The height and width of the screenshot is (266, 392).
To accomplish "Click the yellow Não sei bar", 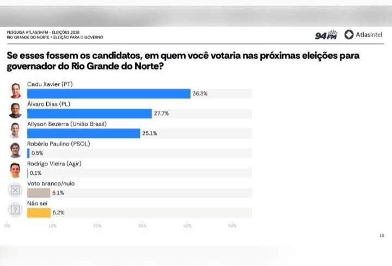I will tap(39, 213).
